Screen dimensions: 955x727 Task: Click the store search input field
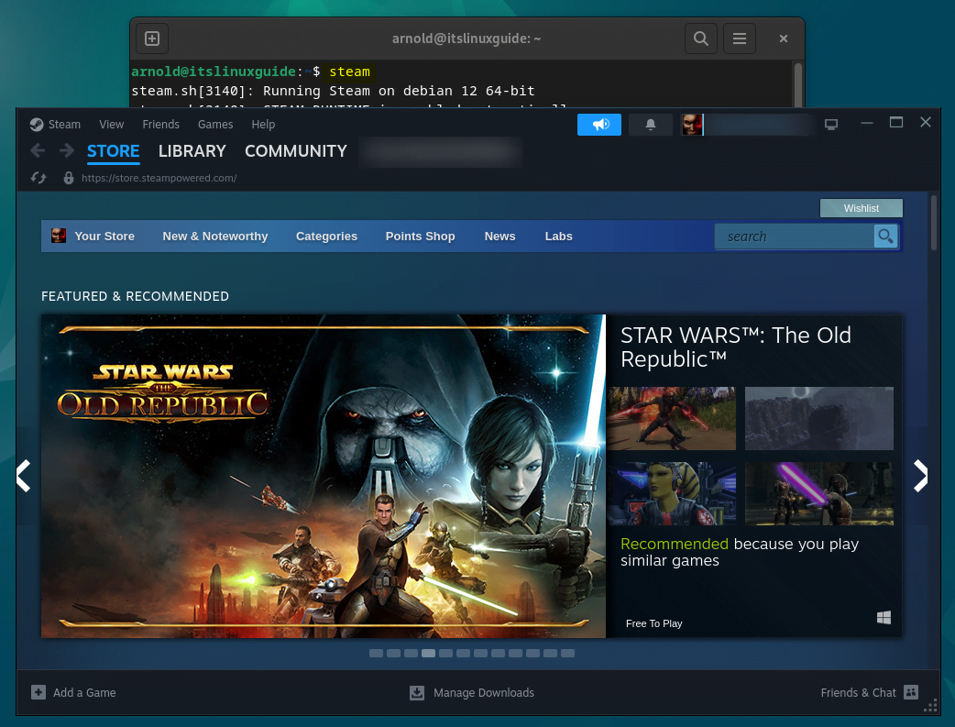pyautogui.click(x=794, y=237)
